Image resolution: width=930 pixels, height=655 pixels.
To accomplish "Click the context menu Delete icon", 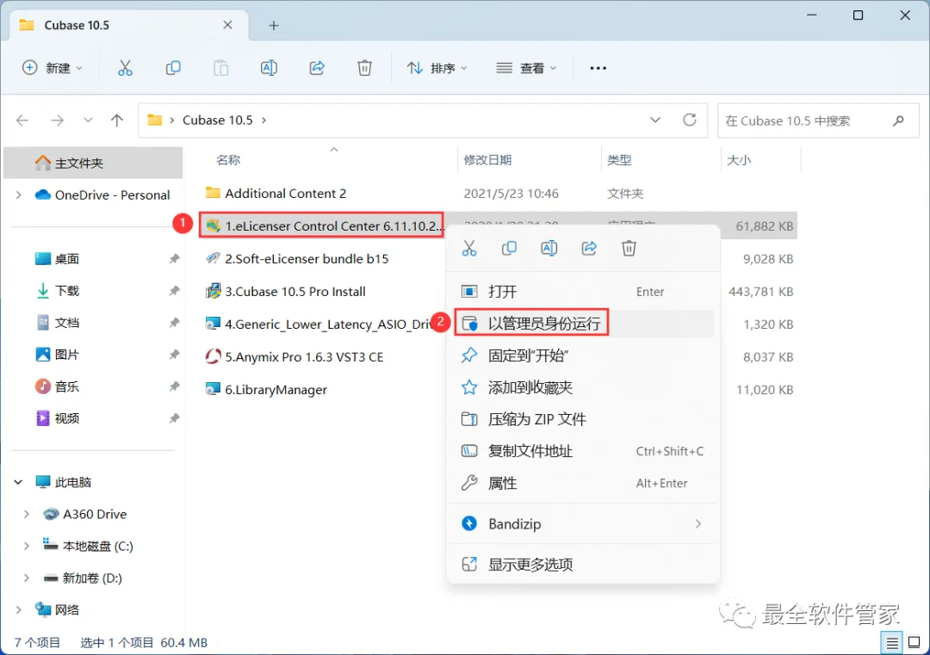I will (x=629, y=249).
